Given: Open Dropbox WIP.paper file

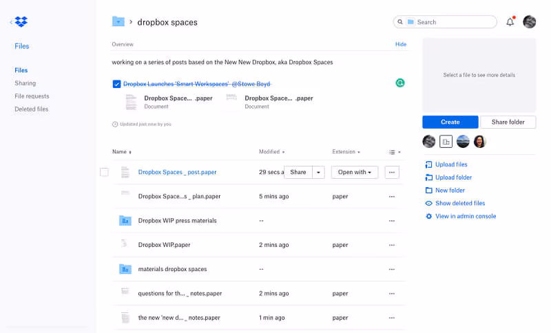Looking at the screenshot, I should (164, 245).
